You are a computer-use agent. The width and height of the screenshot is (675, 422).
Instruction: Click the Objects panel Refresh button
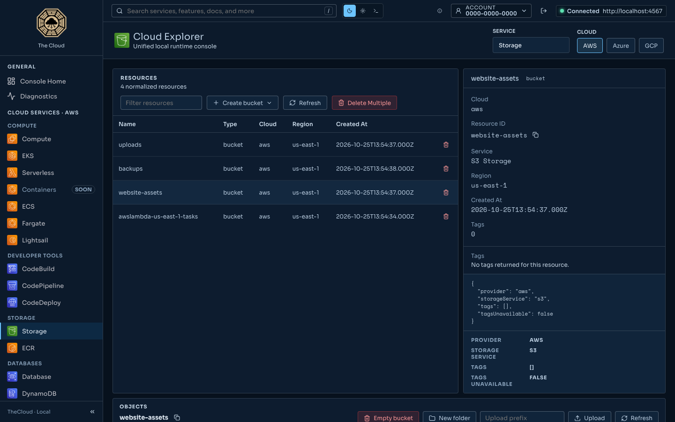[637, 417]
